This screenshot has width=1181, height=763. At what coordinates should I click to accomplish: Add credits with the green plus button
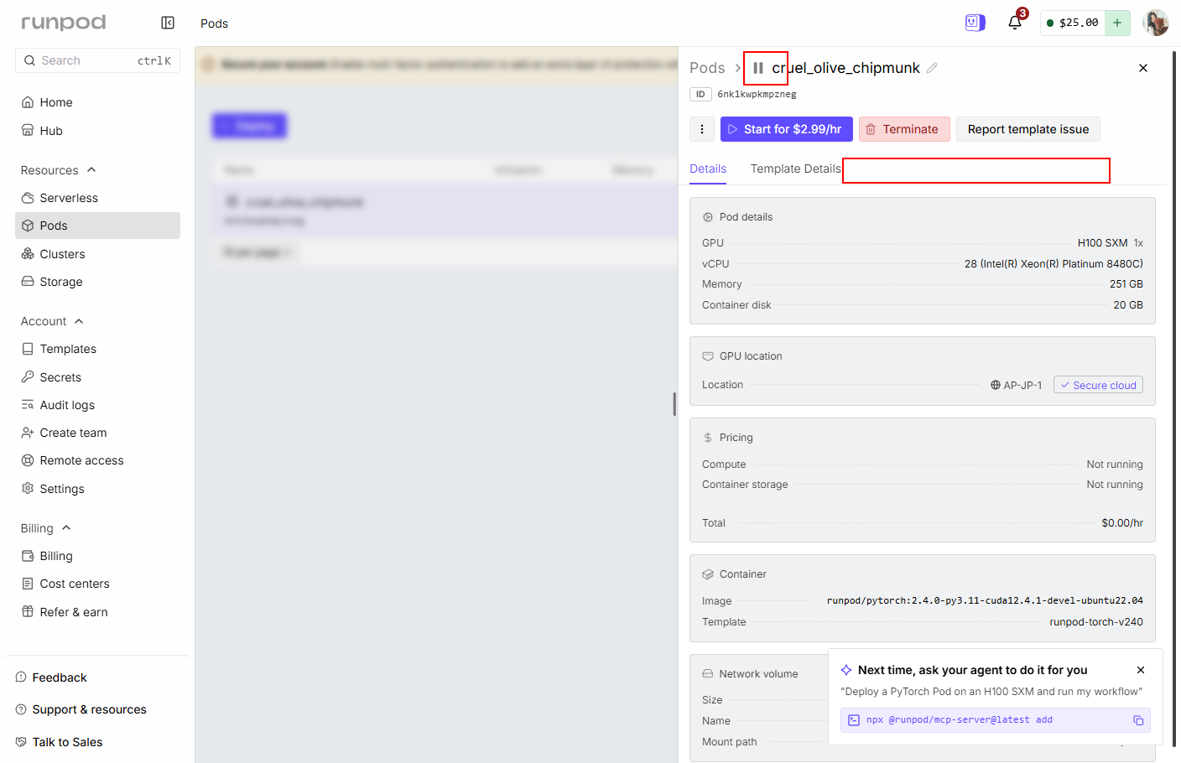click(1117, 23)
